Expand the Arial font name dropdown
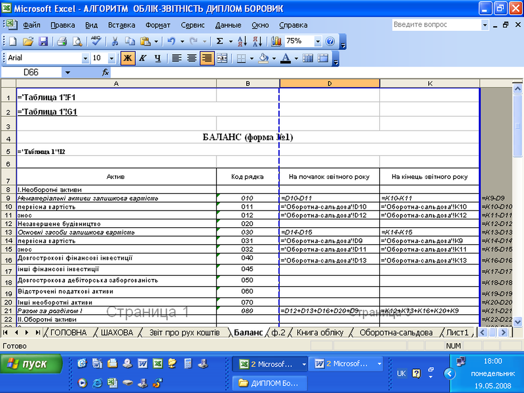524x393 pixels. pos(85,58)
